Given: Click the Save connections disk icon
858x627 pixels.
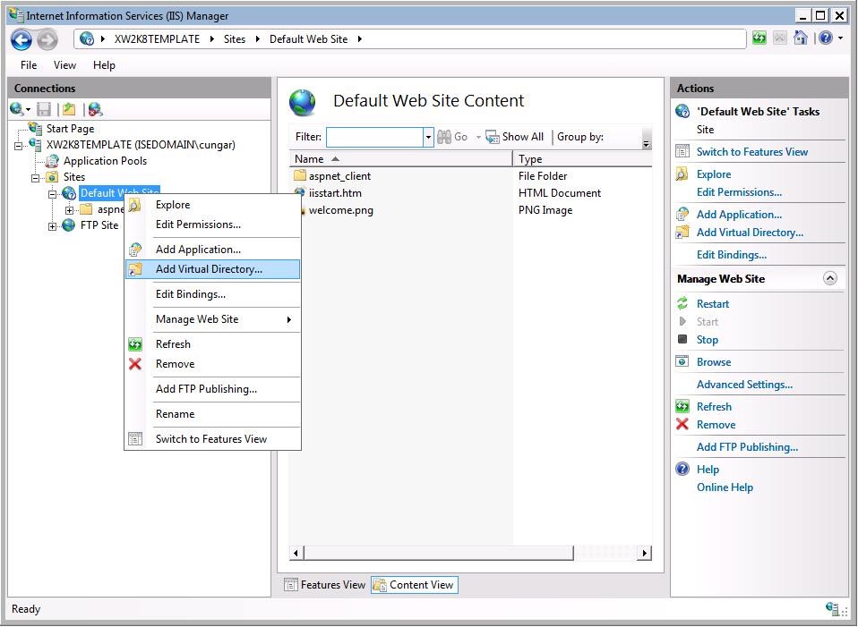Looking at the screenshot, I should click(x=44, y=109).
